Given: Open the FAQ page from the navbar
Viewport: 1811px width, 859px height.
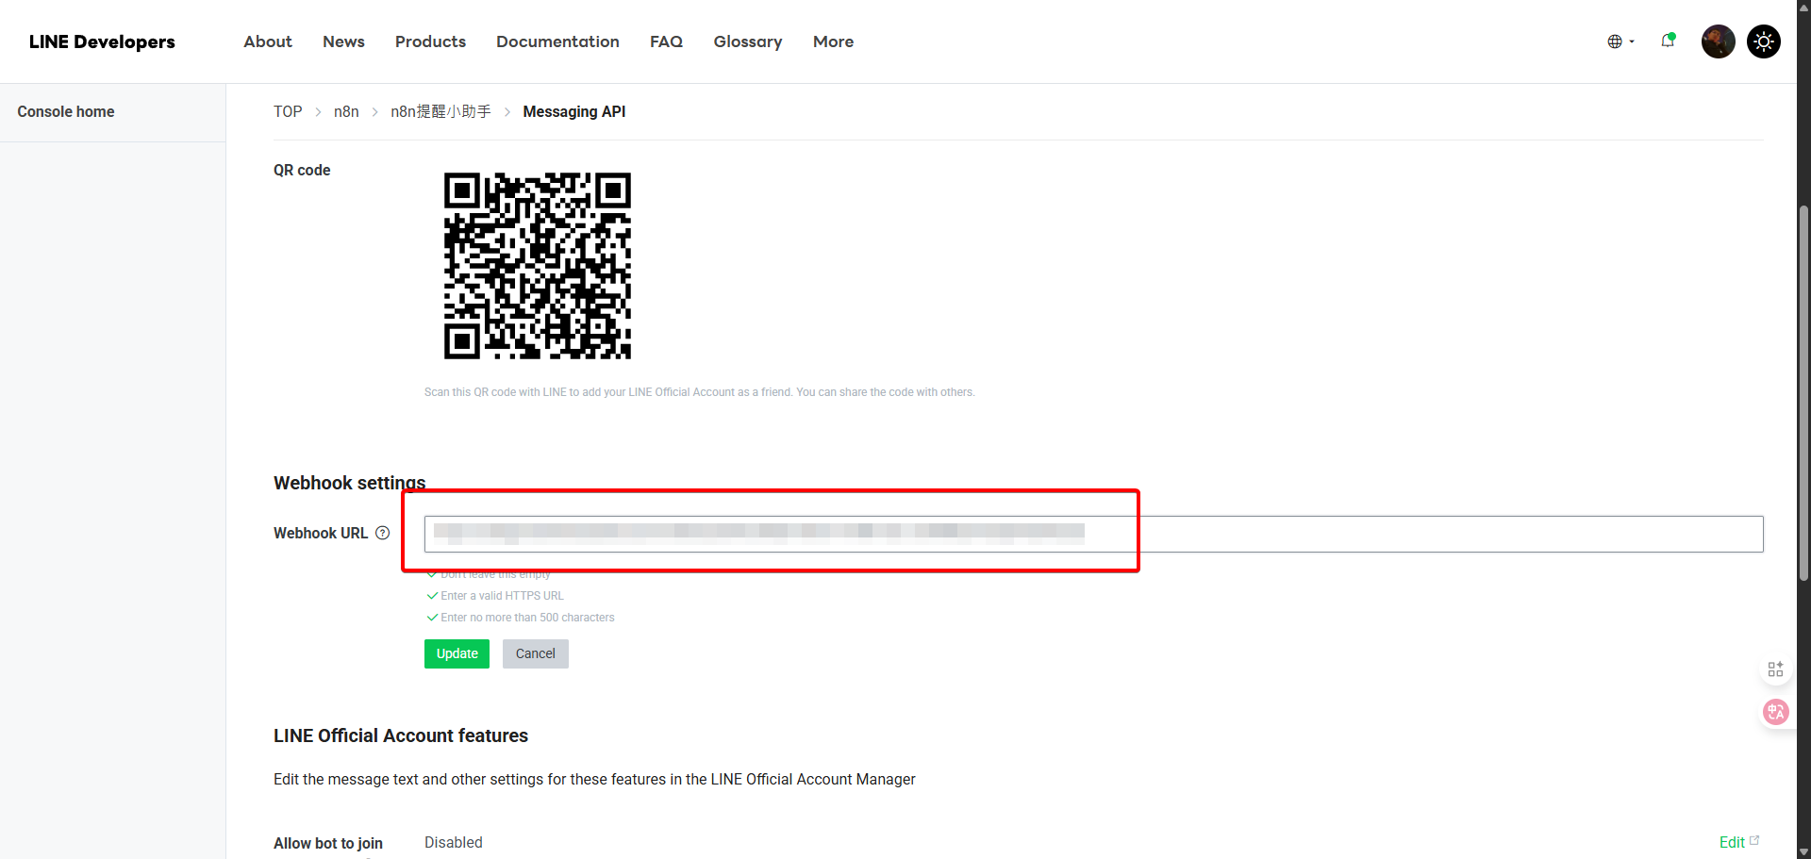Looking at the screenshot, I should pos(666,41).
